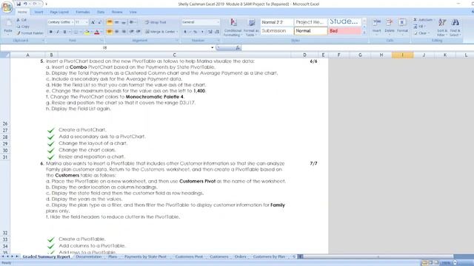The image size is (474, 266).
Task: Increase font size with grow font
Action: (93, 22)
